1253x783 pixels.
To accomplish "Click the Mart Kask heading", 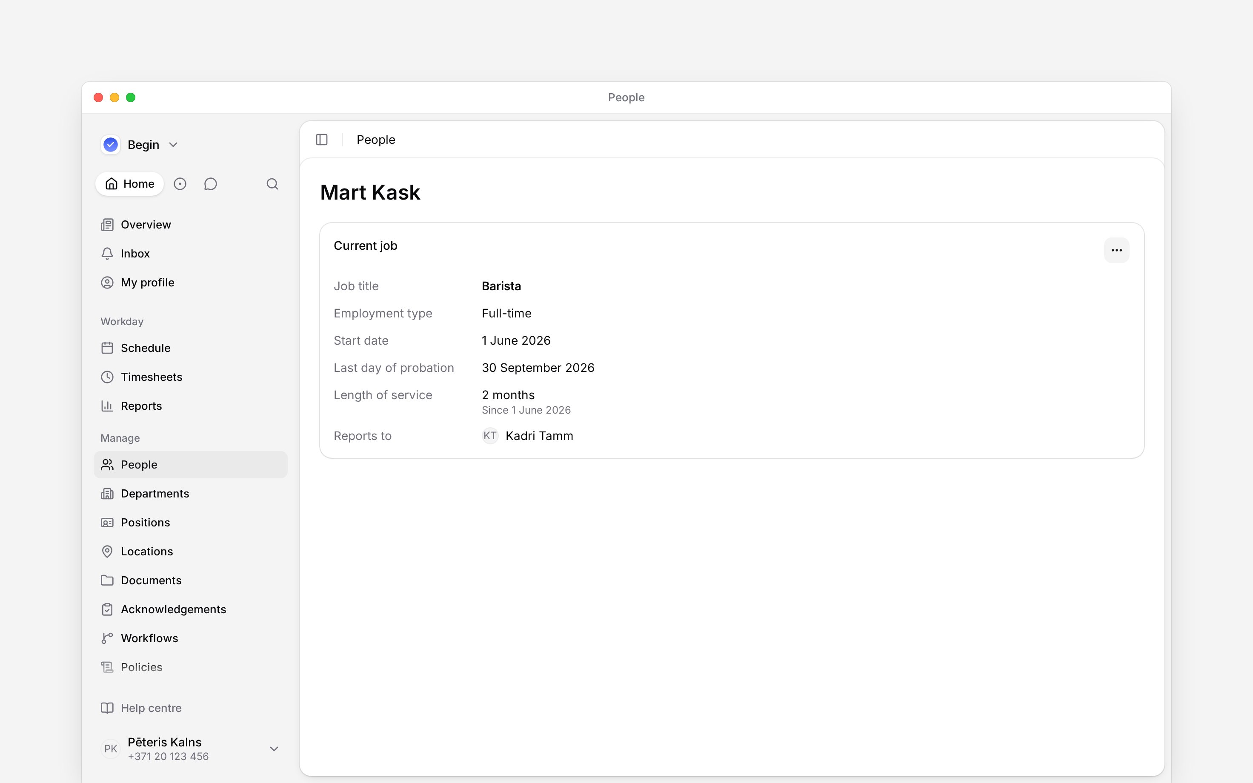I will tap(370, 193).
